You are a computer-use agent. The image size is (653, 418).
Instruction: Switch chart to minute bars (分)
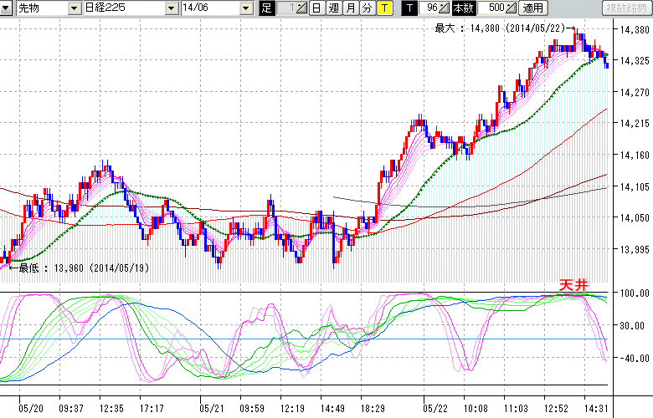pos(367,8)
